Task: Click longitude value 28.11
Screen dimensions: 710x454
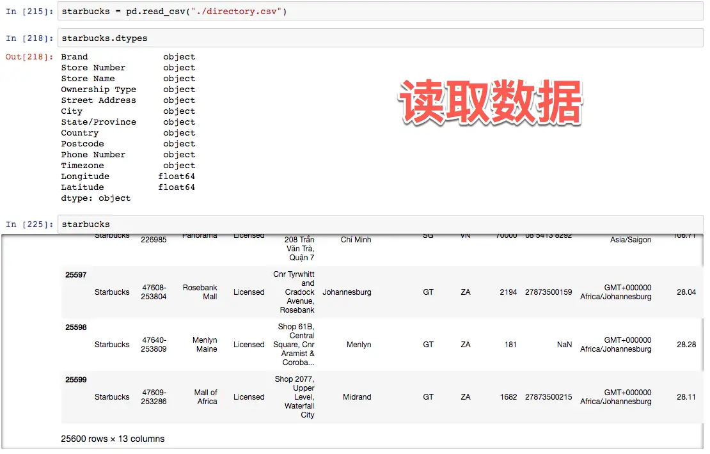Action: [x=686, y=397]
